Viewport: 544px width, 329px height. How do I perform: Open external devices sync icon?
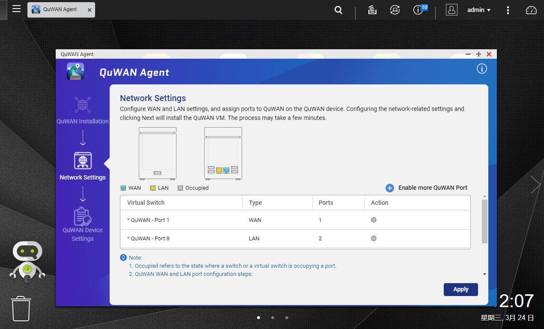(x=395, y=10)
